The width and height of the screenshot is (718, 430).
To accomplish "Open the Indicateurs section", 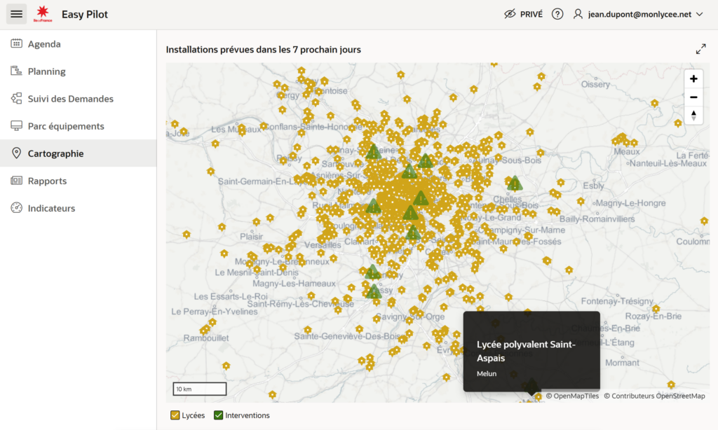I will [x=79, y=208].
